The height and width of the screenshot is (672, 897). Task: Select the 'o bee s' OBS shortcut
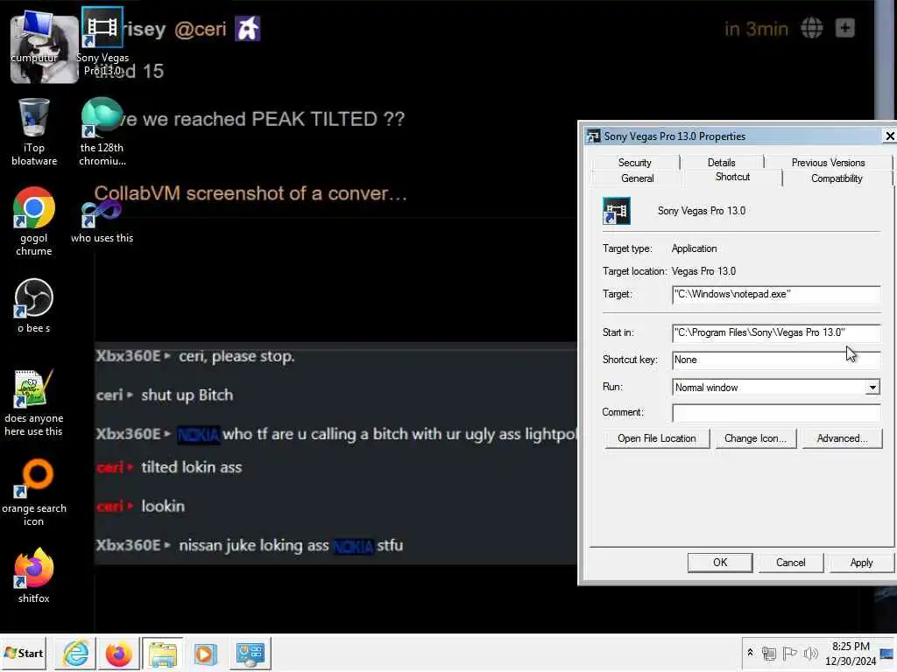34,305
